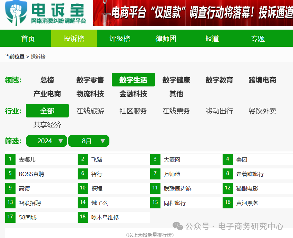
Task: Open the 饿了么 complaint entry
Action: coord(100,203)
